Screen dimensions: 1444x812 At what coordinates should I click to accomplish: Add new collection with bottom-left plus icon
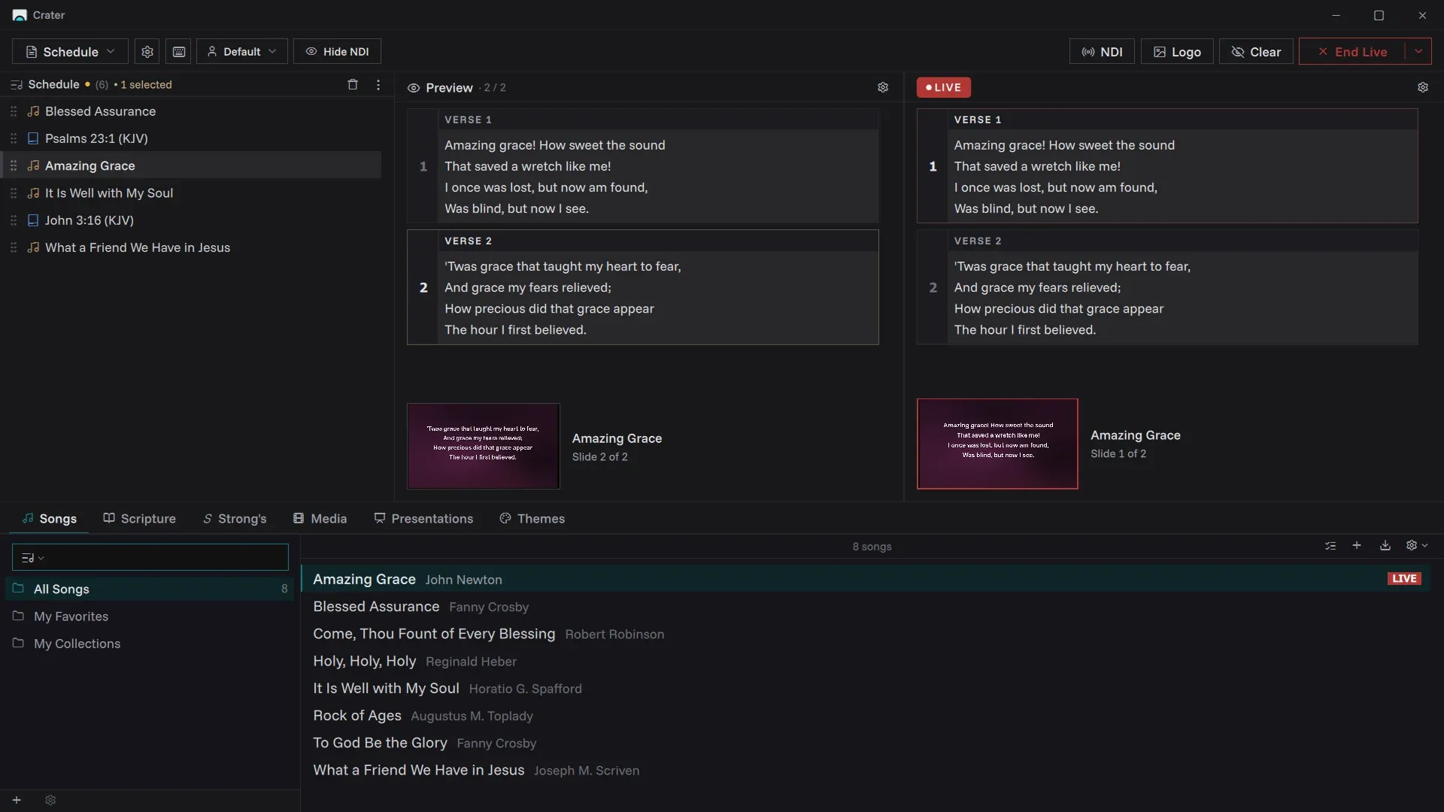pyautogui.click(x=17, y=801)
